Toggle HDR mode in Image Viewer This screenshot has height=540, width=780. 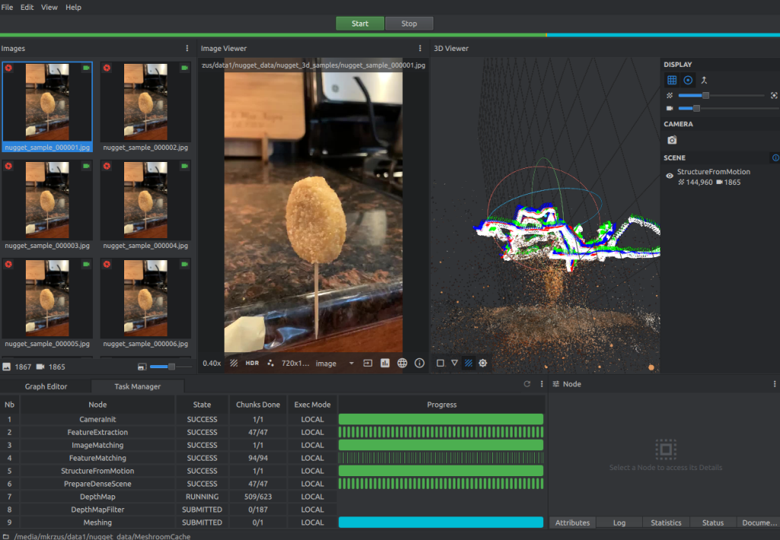tap(252, 364)
